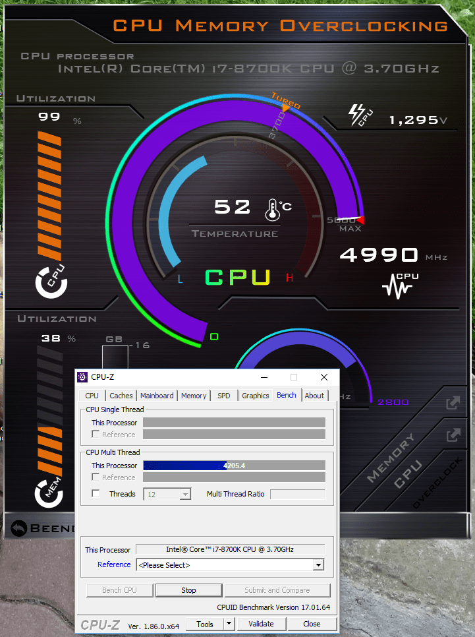The image size is (475, 637).
Task: Click the orange Turbo marker on gauge
Action: tap(286, 108)
